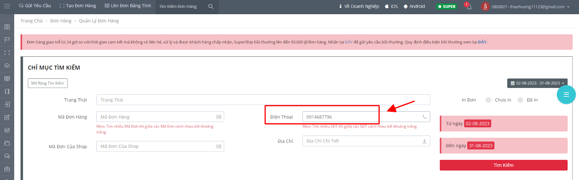The height and width of the screenshot is (180, 579).
Task: Click barcode icon in Mã Đơn Của Shop field
Action: 219,146
